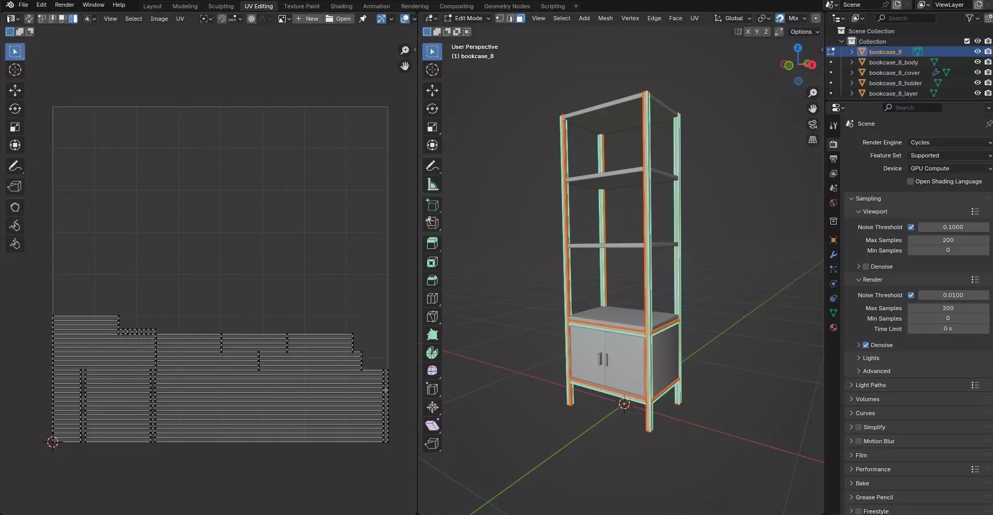
Task: Open the Mesh menu in 3D viewport
Action: pyautogui.click(x=605, y=18)
